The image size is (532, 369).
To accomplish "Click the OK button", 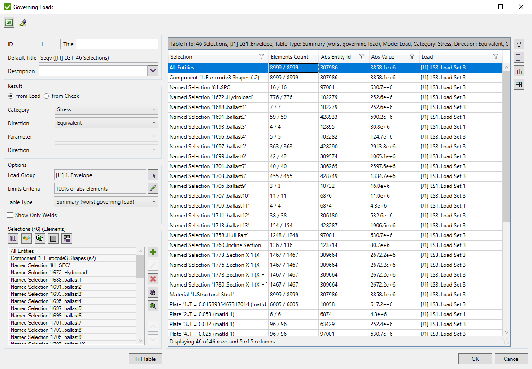I will [475, 359].
